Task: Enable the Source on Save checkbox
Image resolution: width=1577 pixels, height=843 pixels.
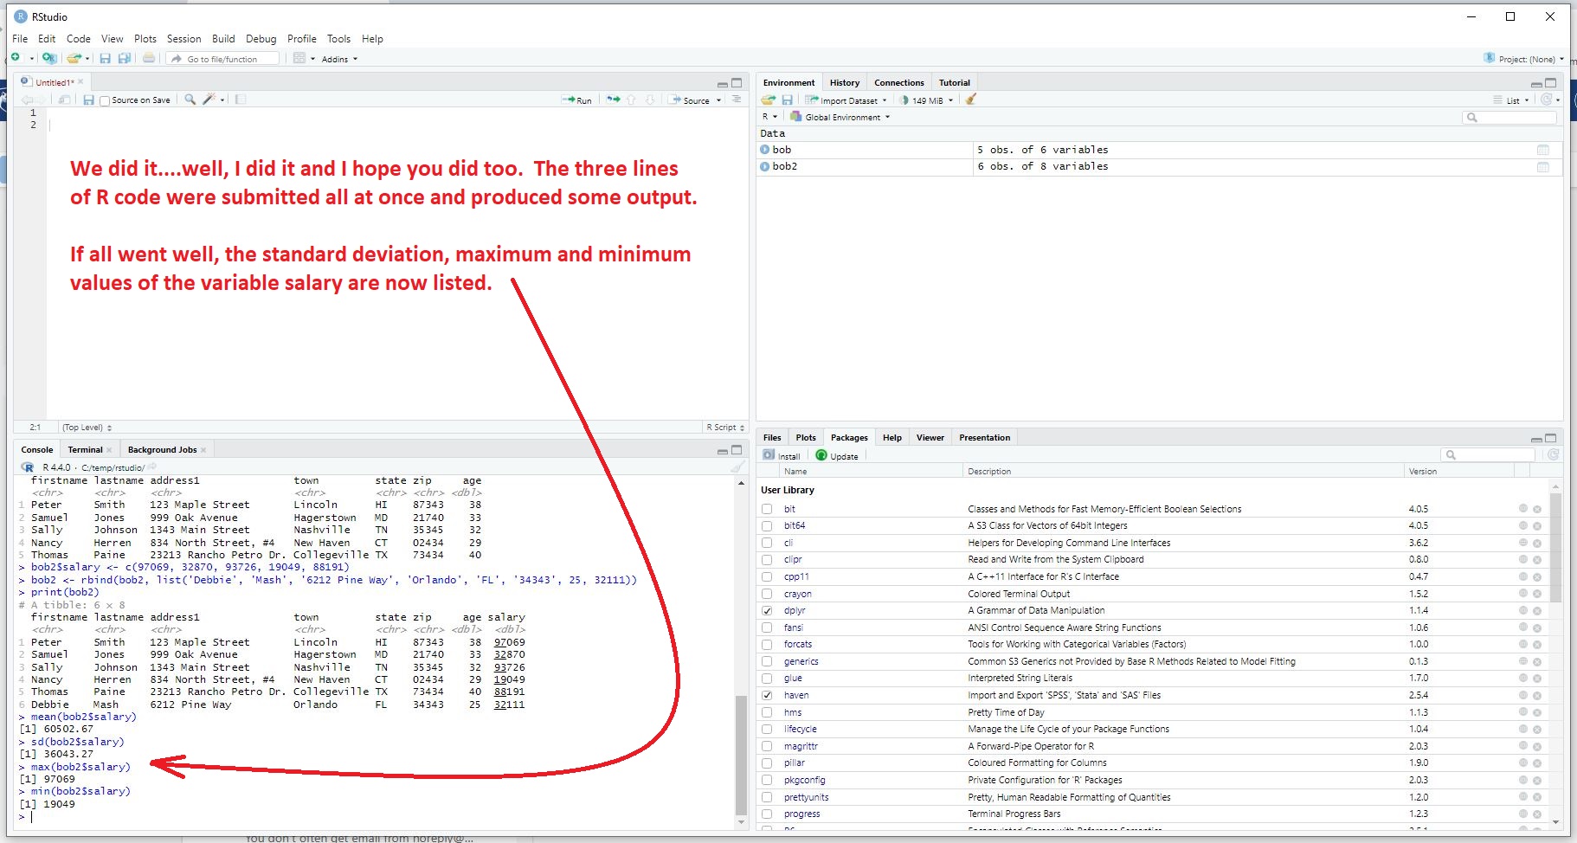Action: 105,101
